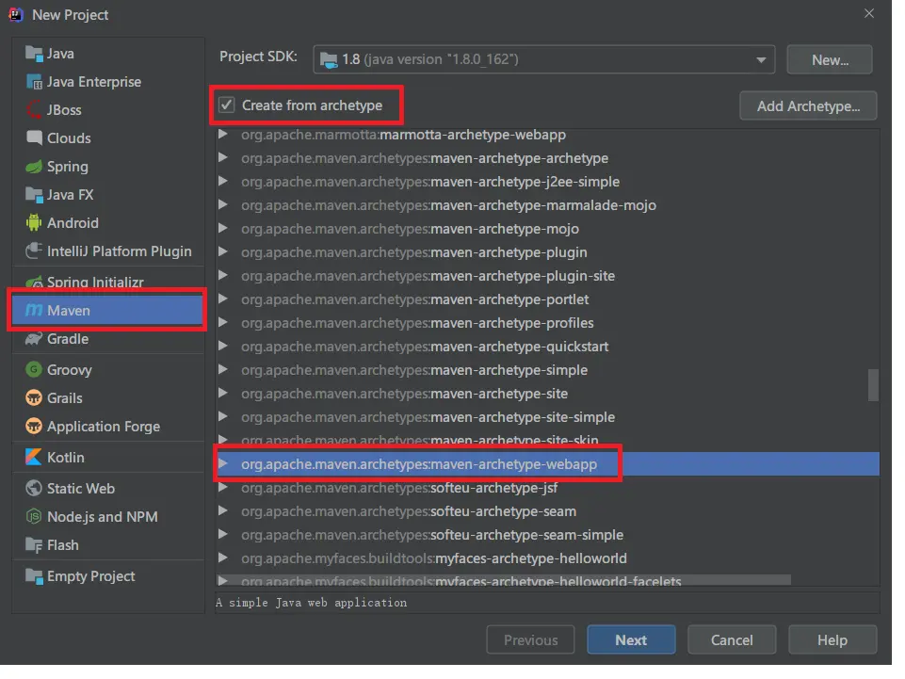Expand the maven-archetype-archetype node
The image size is (905, 679).
point(223,158)
